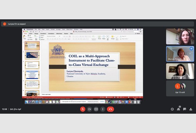Open the font size combo box
196x133 pixels.
pos(60,36)
